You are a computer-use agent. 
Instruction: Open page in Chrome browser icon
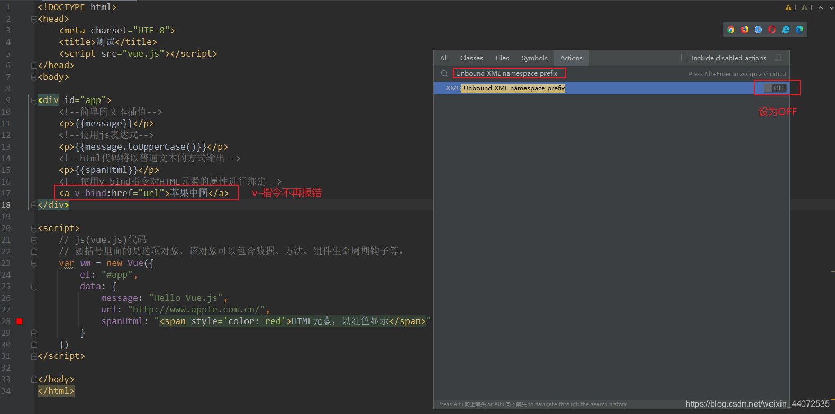point(731,30)
